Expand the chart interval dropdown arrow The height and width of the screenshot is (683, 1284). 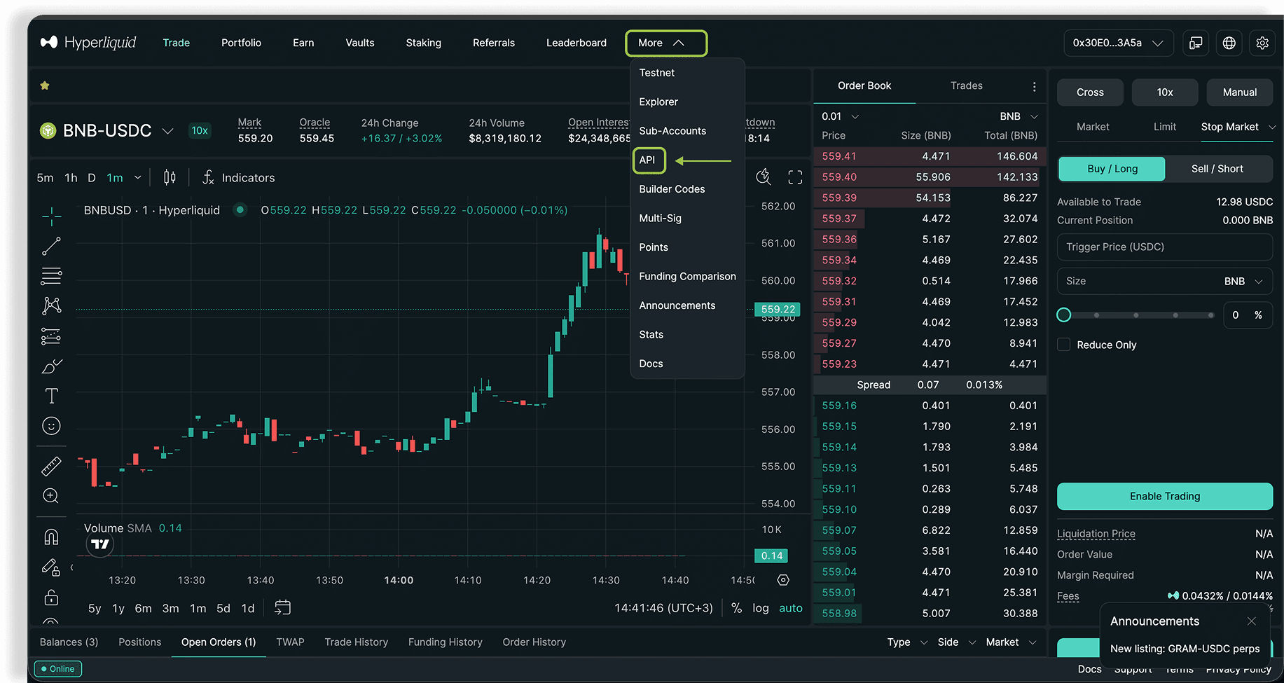138,178
